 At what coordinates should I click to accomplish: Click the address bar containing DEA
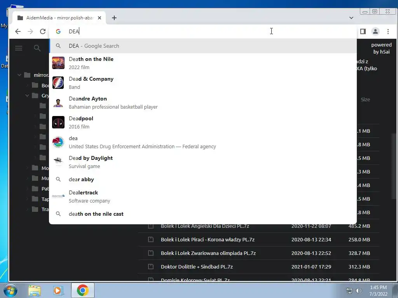(x=203, y=31)
